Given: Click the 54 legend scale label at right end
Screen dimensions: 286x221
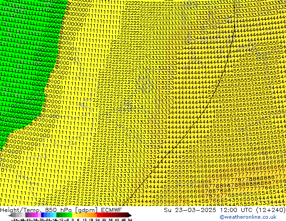Looking at the screenshot, I should point(130,220).
